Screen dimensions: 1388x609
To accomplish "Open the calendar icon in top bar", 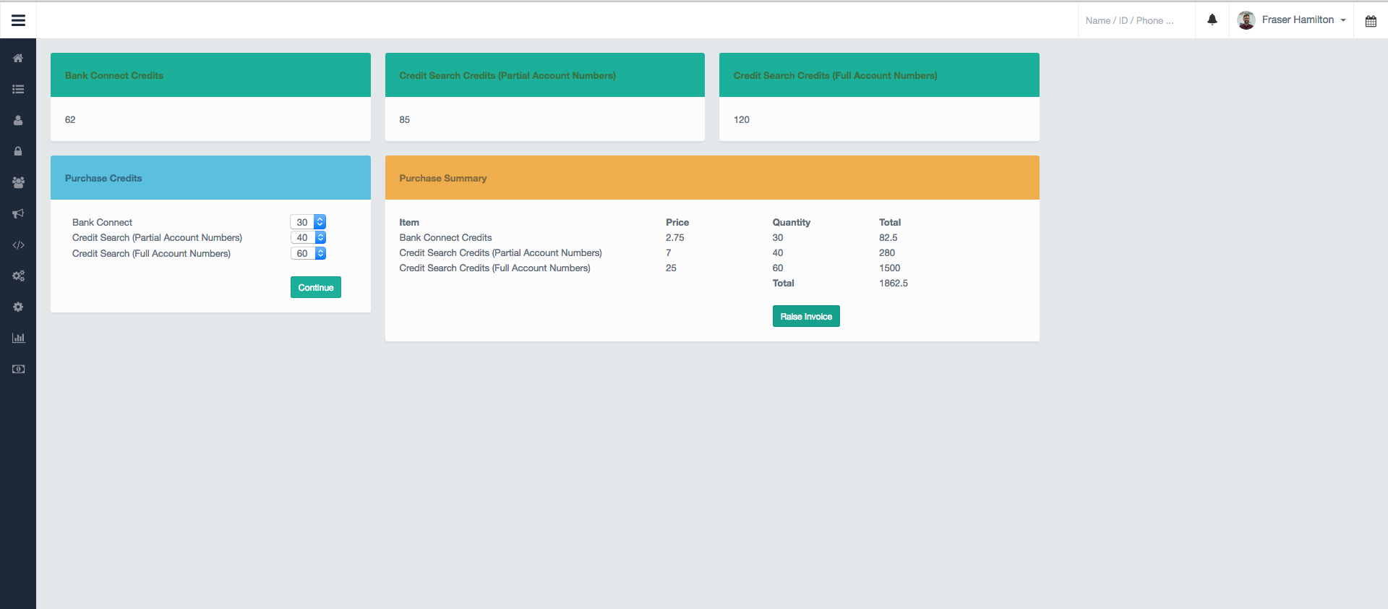I will click(x=1371, y=21).
